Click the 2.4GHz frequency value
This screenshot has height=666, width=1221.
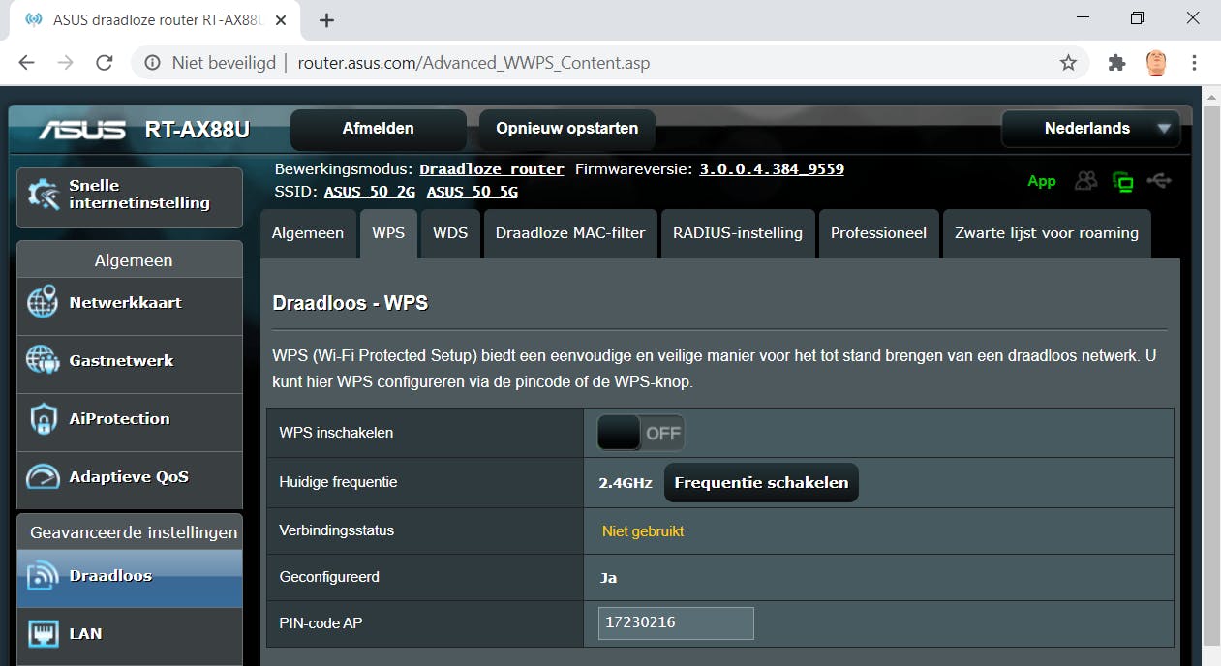[x=626, y=483]
